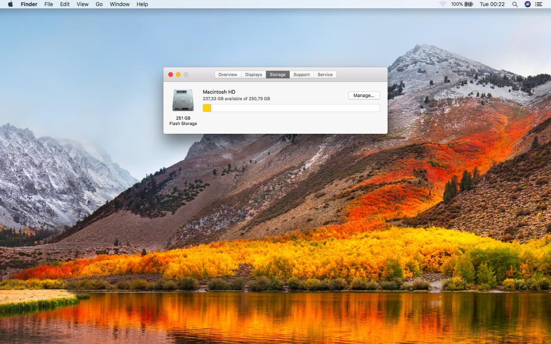Image resolution: width=551 pixels, height=344 pixels.
Task: Open the Finder menu
Action: 29,4
